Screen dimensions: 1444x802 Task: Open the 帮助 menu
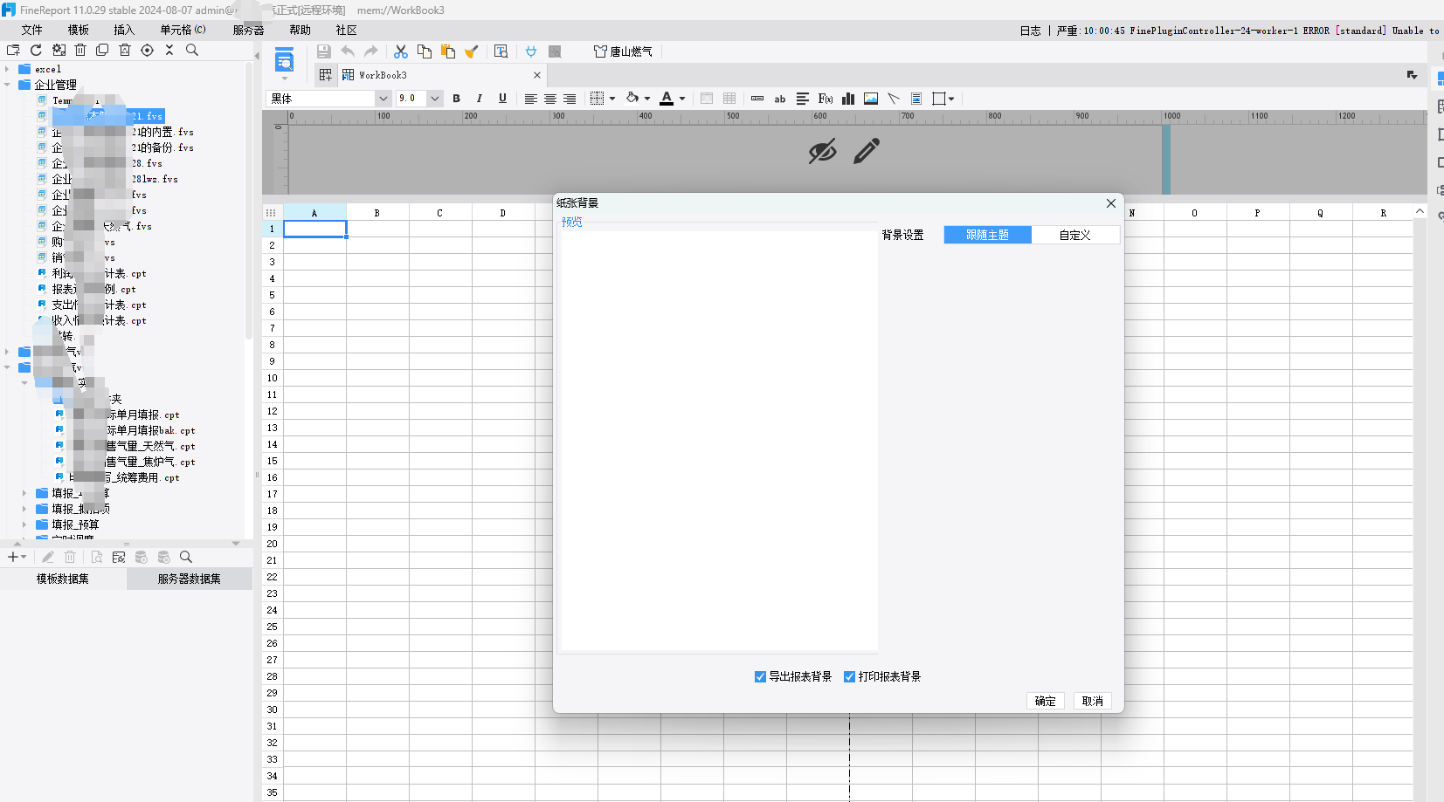click(x=300, y=30)
